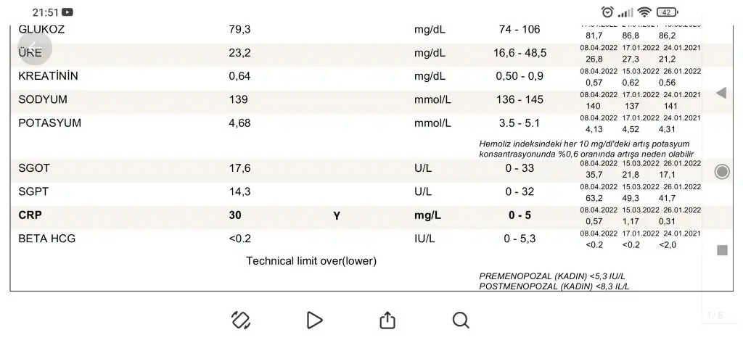Tap the Technical limit over(lower) note
Viewport: 743px width, 343px height.
(x=311, y=261)
